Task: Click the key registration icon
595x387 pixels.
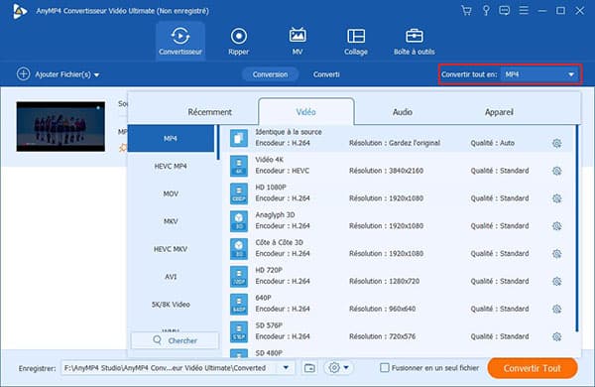Action: click(486, 11)
